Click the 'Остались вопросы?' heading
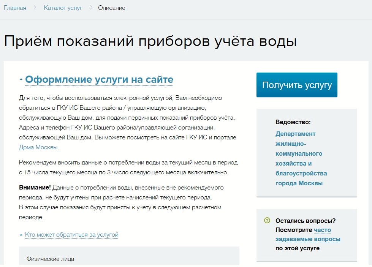This screenshot has width=372, height=267. pos(306,221)
